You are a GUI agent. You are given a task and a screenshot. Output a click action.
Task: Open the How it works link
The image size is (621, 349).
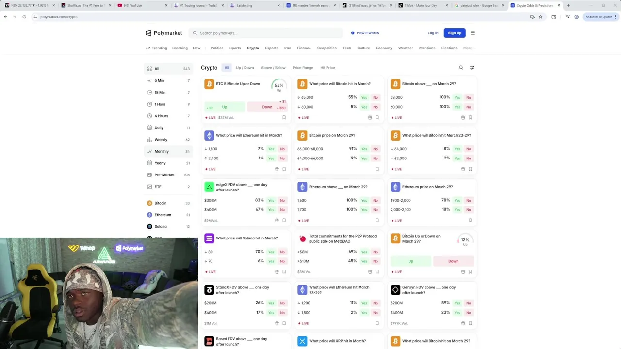(x=365, y=33)
